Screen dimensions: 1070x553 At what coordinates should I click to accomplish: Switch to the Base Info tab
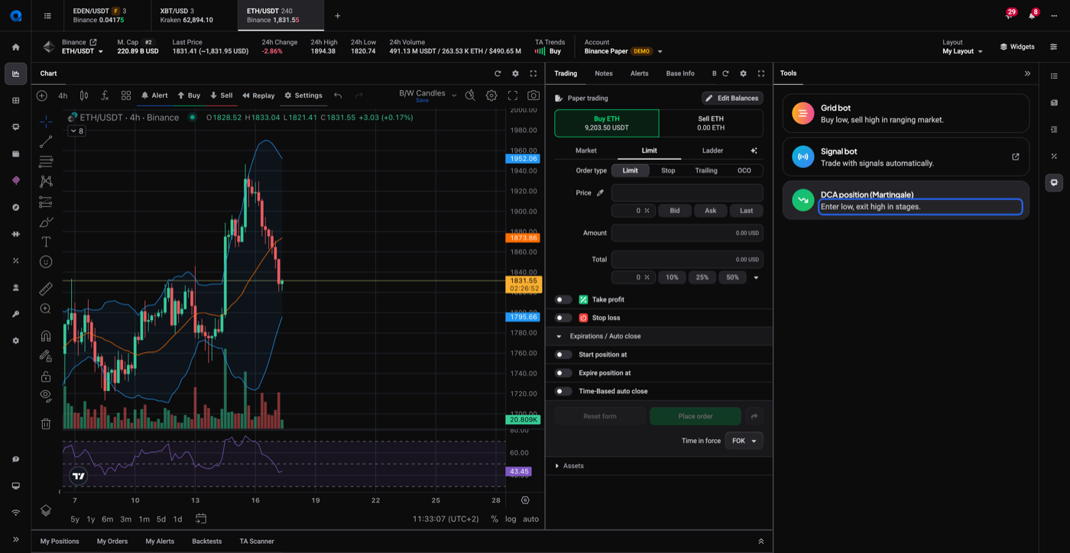pyautogui.click(x=680, y=73)
